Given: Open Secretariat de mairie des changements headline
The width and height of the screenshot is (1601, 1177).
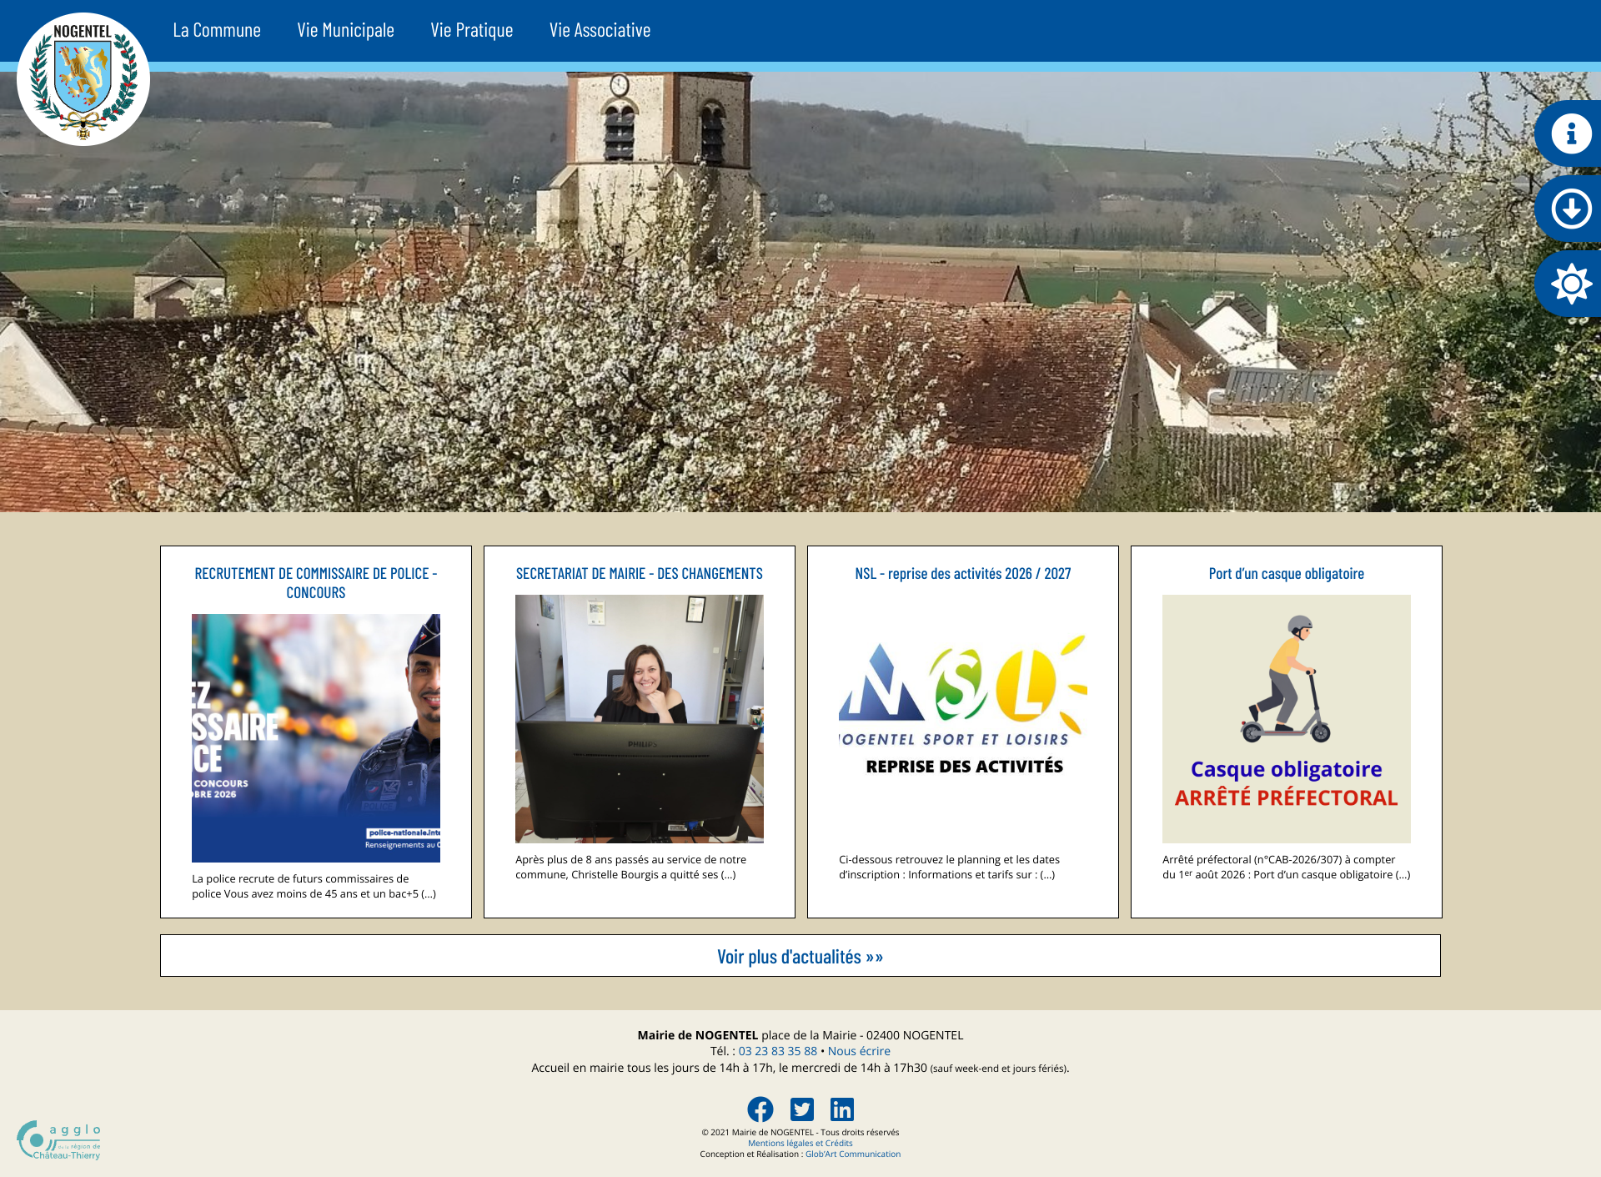Looking at the screenshot, I should click(640, 574).
